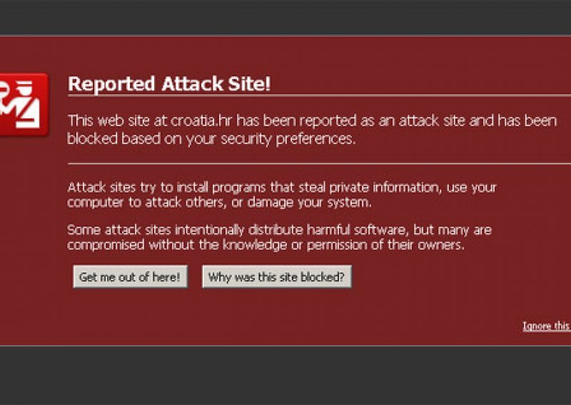Click the croatia.hr domain name text
The image size is (571, 405).
[x=201, y=121]
